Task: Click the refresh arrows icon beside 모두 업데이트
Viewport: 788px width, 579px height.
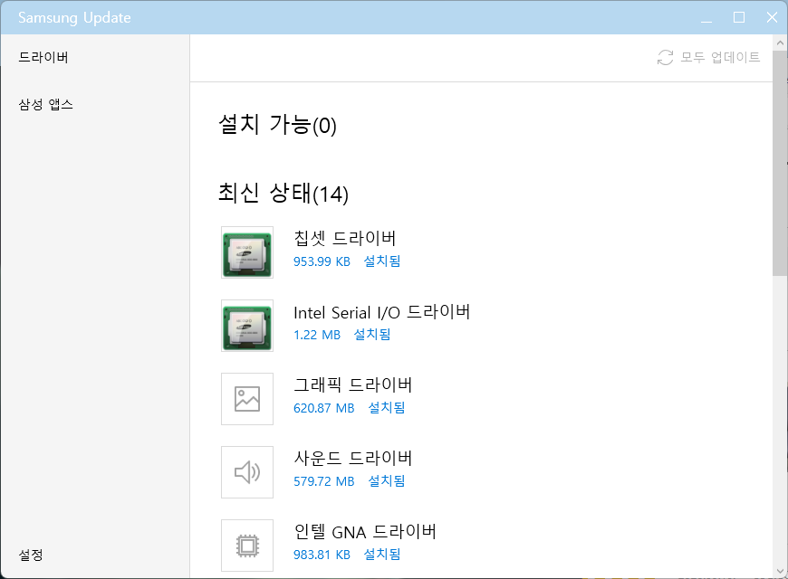Action: pyautogui.click(x=665, y=58)
